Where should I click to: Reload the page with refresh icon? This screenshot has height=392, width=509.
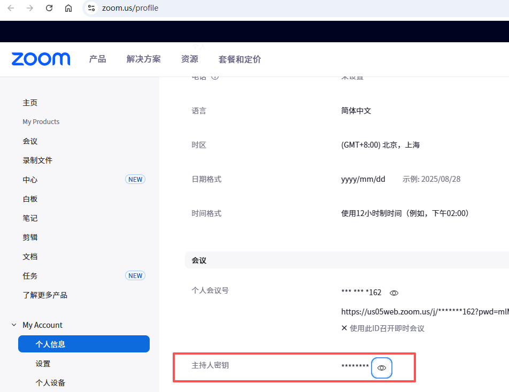click(49, 8)
